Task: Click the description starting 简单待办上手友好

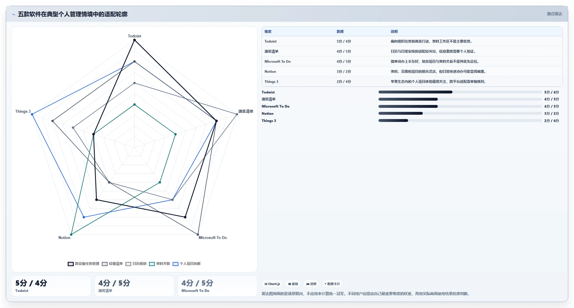Action: click(435, 62)
